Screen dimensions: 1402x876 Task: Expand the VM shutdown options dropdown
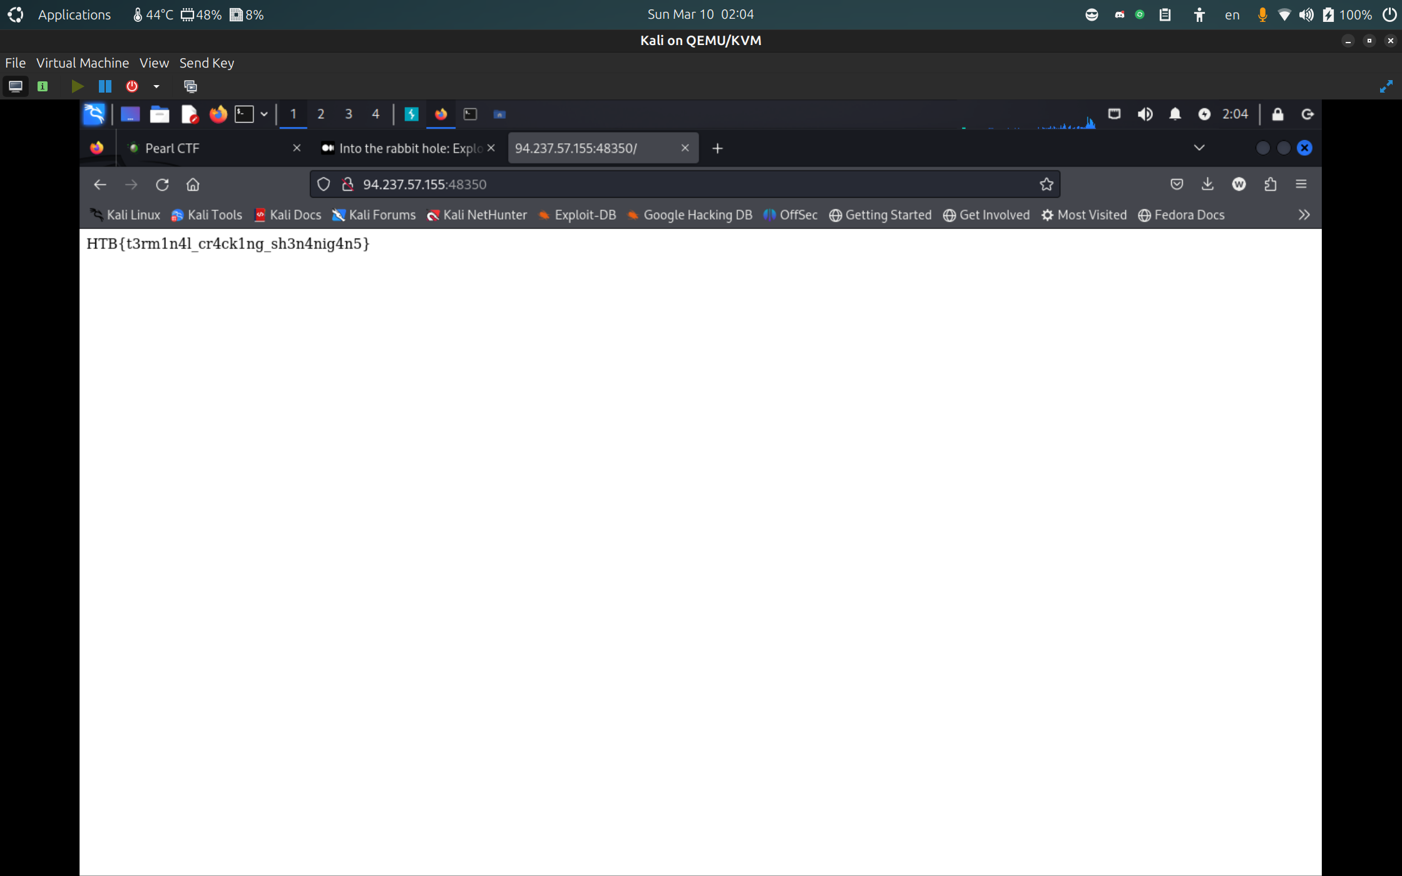pyautogui.click(x=156, y=86)
